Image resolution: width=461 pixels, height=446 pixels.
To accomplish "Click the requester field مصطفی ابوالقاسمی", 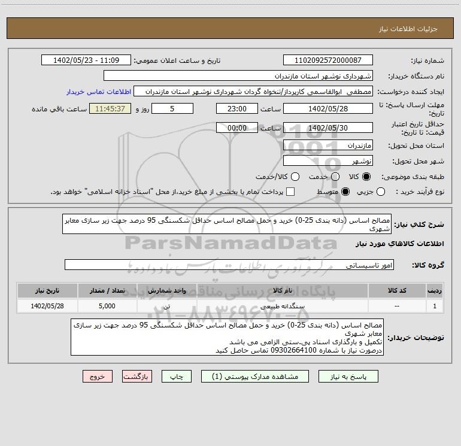I will (x=253, y=92).
